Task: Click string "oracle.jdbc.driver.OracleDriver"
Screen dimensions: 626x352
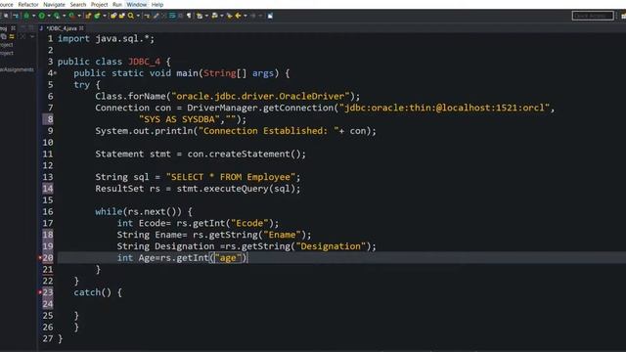Action: (x=260, y=96)
